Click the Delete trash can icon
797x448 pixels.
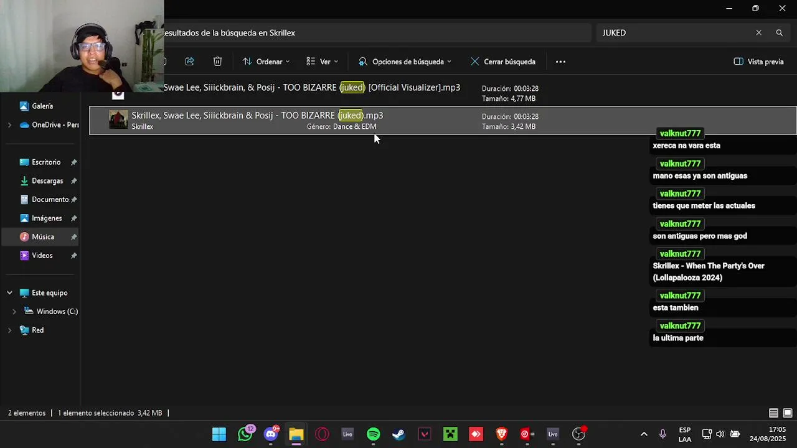(x=217, y=62)
